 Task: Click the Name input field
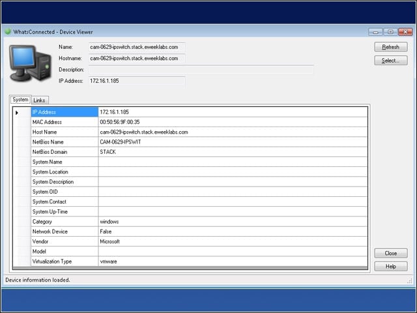click(137, 47)
